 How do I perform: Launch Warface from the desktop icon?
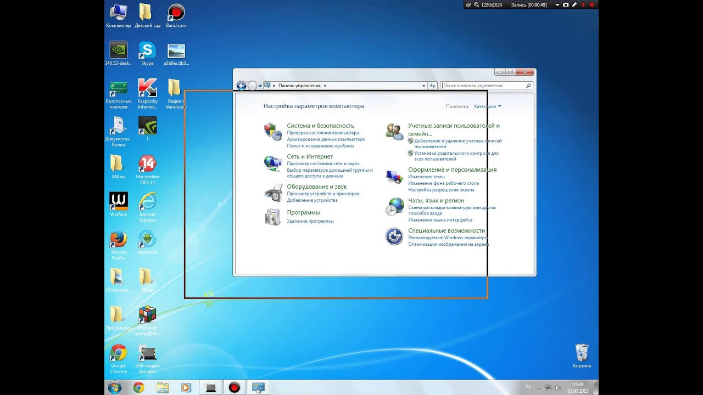point(119,204)
